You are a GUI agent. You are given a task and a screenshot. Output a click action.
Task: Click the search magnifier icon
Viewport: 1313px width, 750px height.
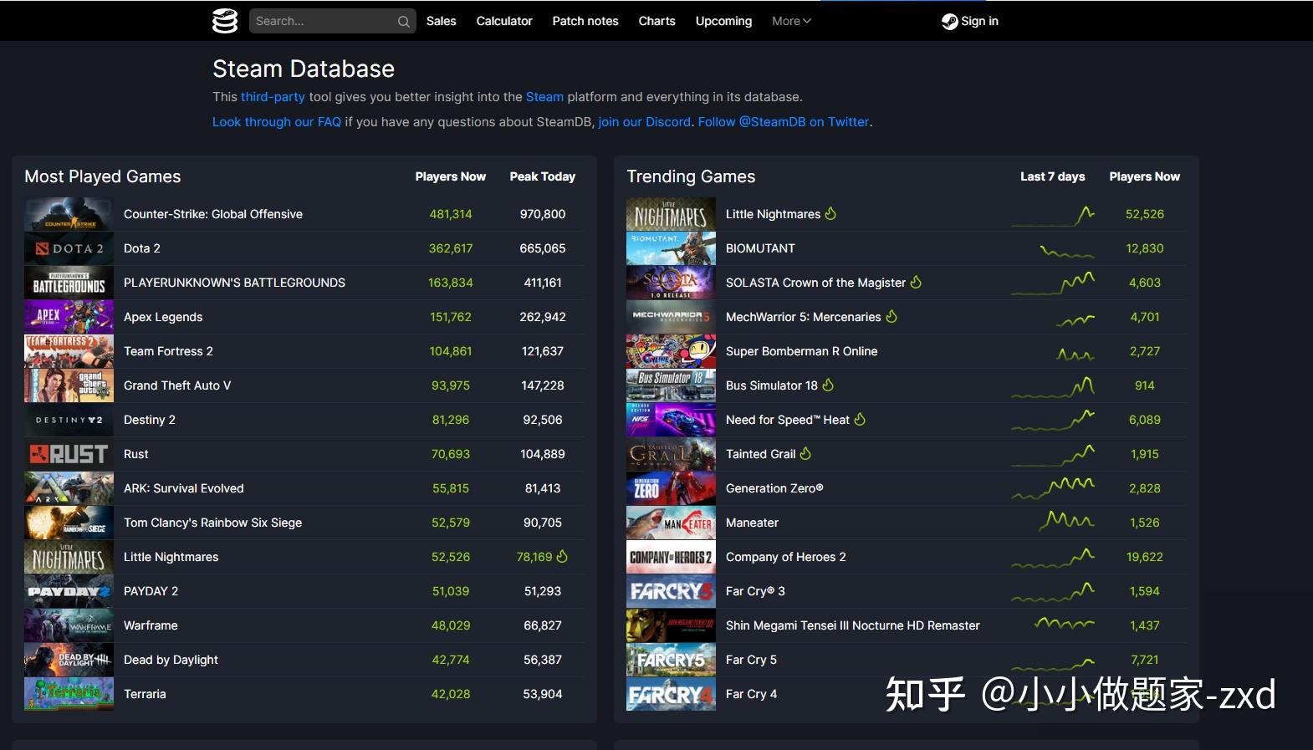click(x=404, y=22)
